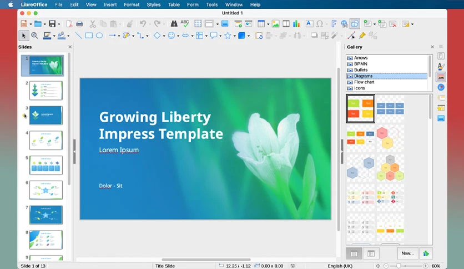Viewport: 464px width, 269px height.
Task: Click the zoom slider in status bar
Action: click(x=399, y=266)
